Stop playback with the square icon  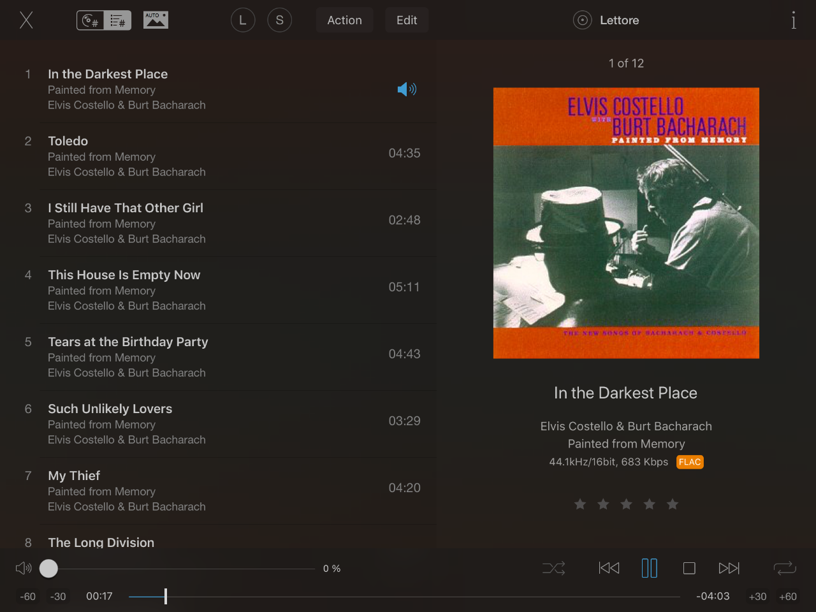(689, 568)
